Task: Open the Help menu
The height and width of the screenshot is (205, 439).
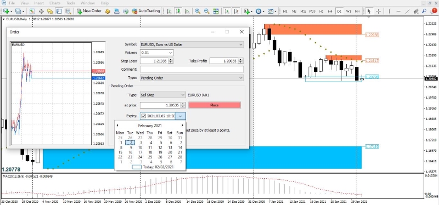Action: 104,3
